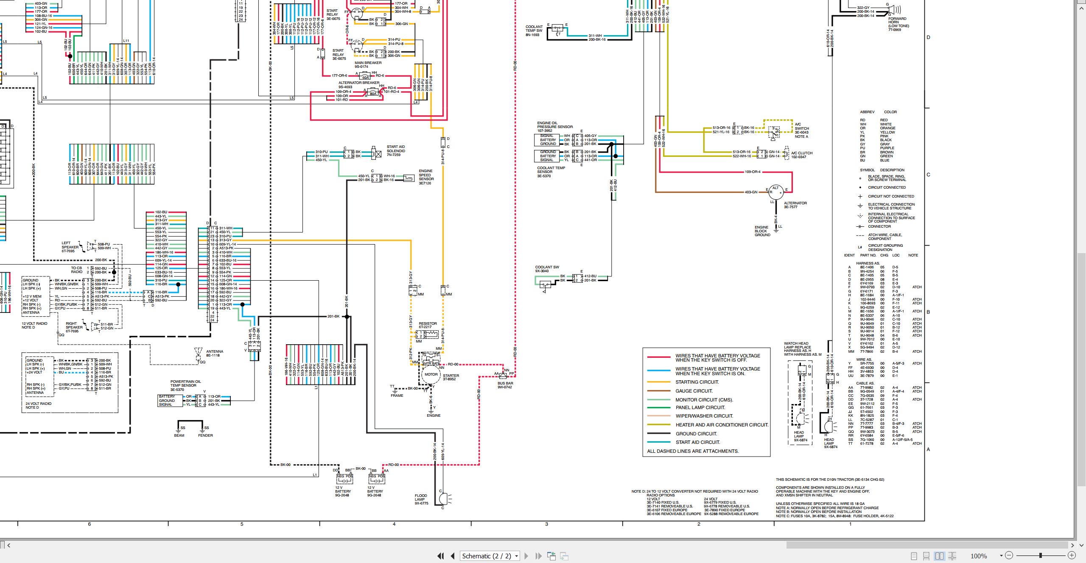The height and width of the screenshot is (563, 1086).
Task: Switch to two-page facing view
Action: (940, 556)
